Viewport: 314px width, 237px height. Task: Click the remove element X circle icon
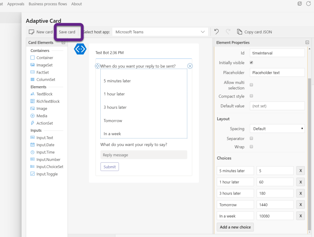[190, 66]
